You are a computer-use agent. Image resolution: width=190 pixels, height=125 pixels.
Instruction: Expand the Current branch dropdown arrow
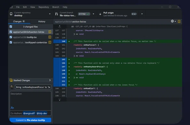(x=93, y=14)
